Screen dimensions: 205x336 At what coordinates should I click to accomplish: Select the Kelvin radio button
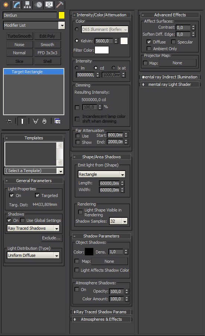pyautogui.click(x=77, y=41)
